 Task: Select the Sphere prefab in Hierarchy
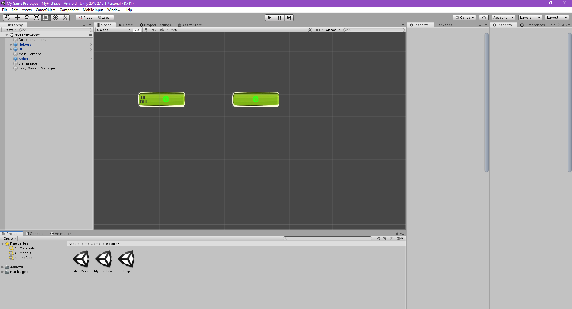[x=24, y=59]
